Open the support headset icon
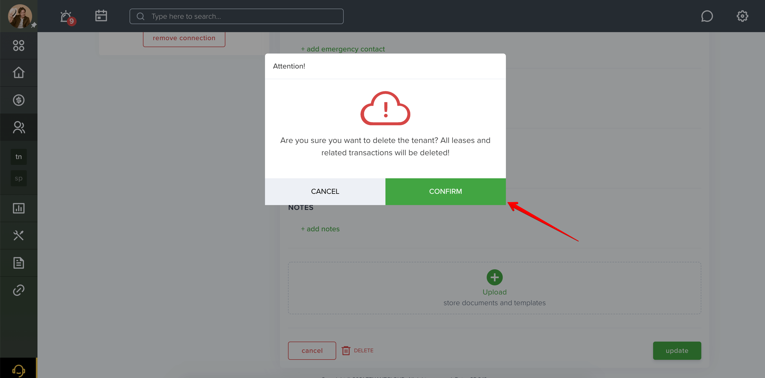Viewport: 765px width, 378px height. (x=18, y=370)
